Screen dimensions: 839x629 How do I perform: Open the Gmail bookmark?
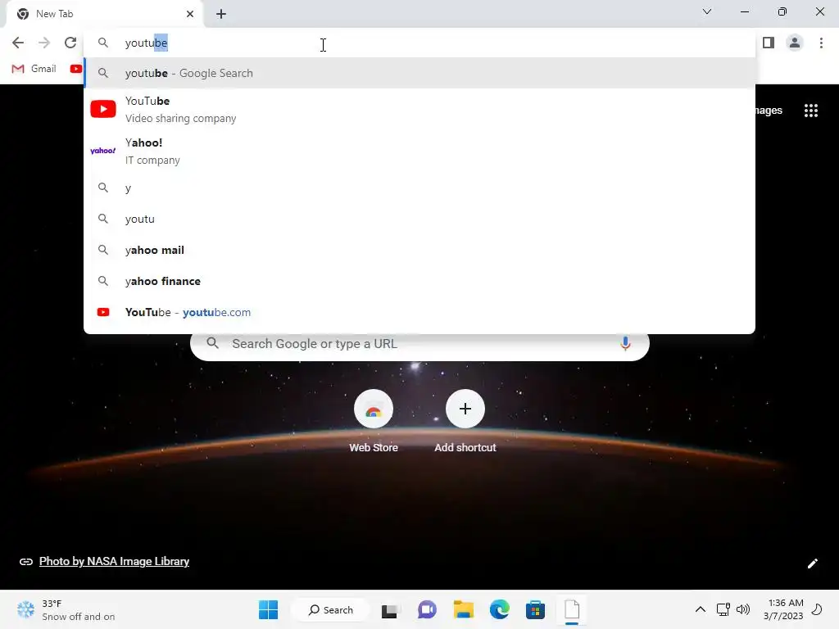tap(34, 69)
